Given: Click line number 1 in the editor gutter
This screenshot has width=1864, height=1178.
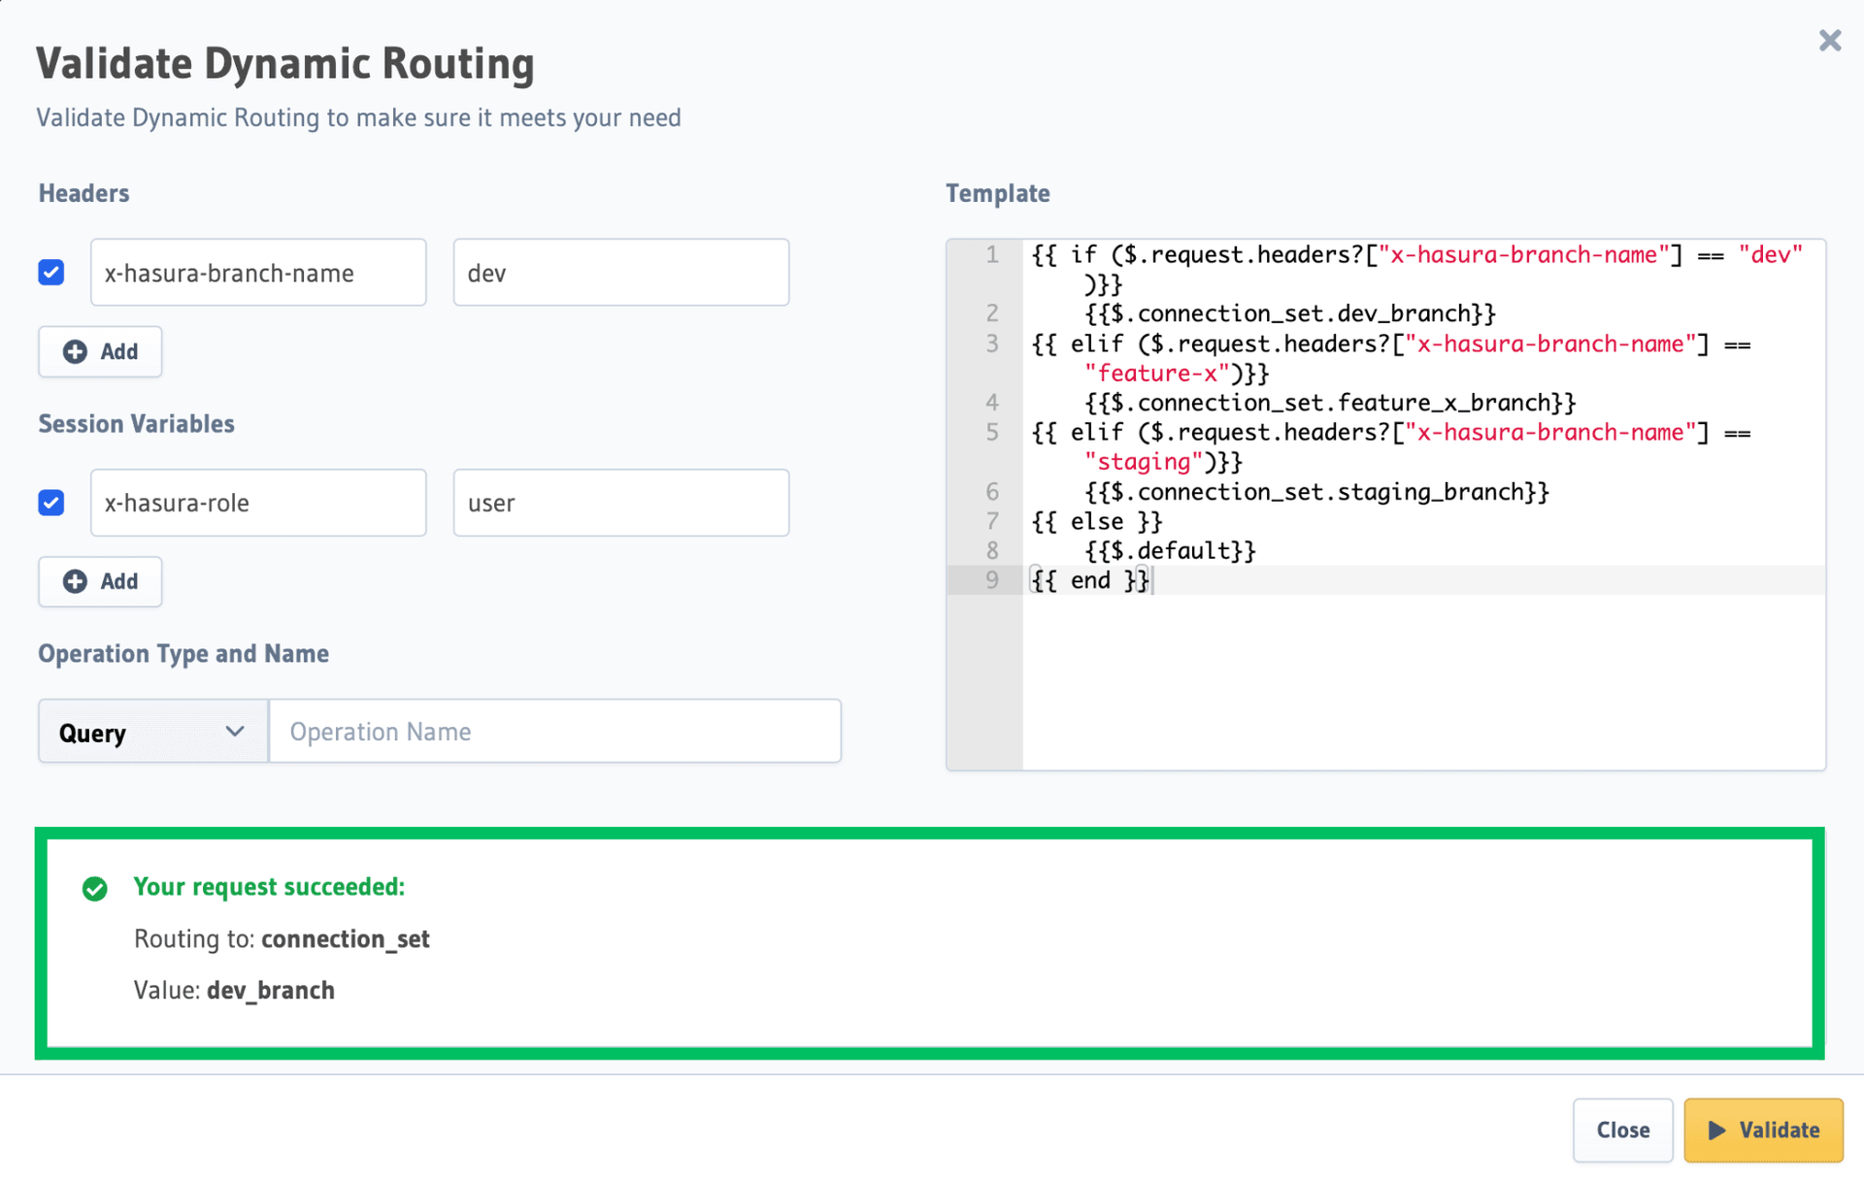Looking at the screenshot, I should coord(992,254).
